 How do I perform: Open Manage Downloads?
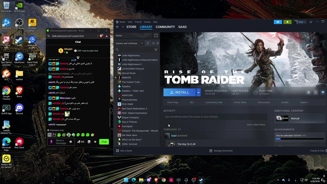pos(221,151)
